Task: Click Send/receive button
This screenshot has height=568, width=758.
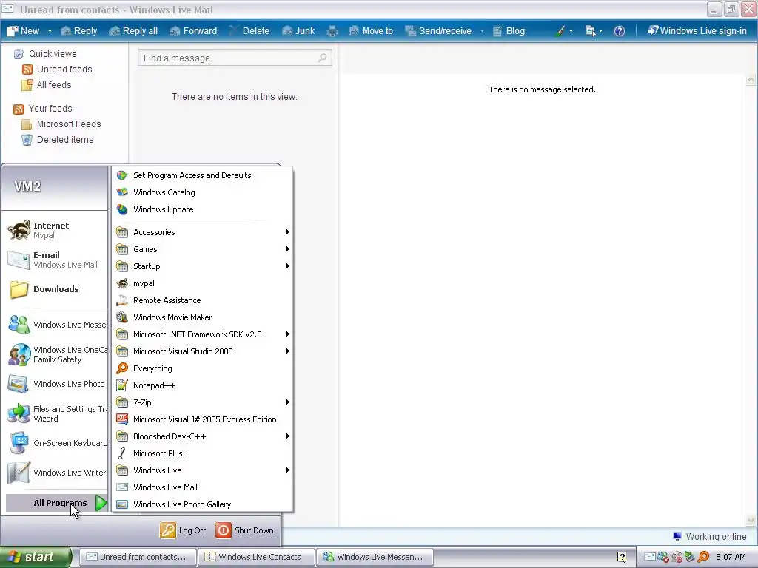Action: [x=438, y=31]
